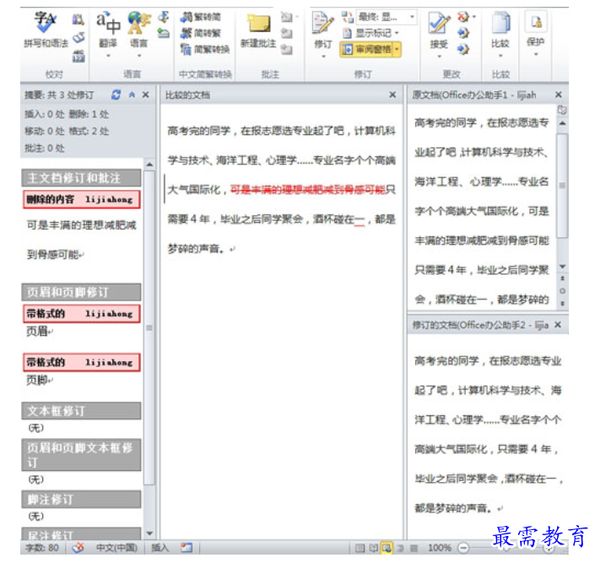Go to next comment icon in 批注
Image resolution: width=595 pixels, height=563 pixels.
[287, 50]
